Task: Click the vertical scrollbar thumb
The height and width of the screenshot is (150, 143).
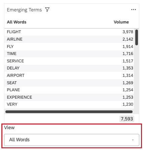Action: pos(137,37)
